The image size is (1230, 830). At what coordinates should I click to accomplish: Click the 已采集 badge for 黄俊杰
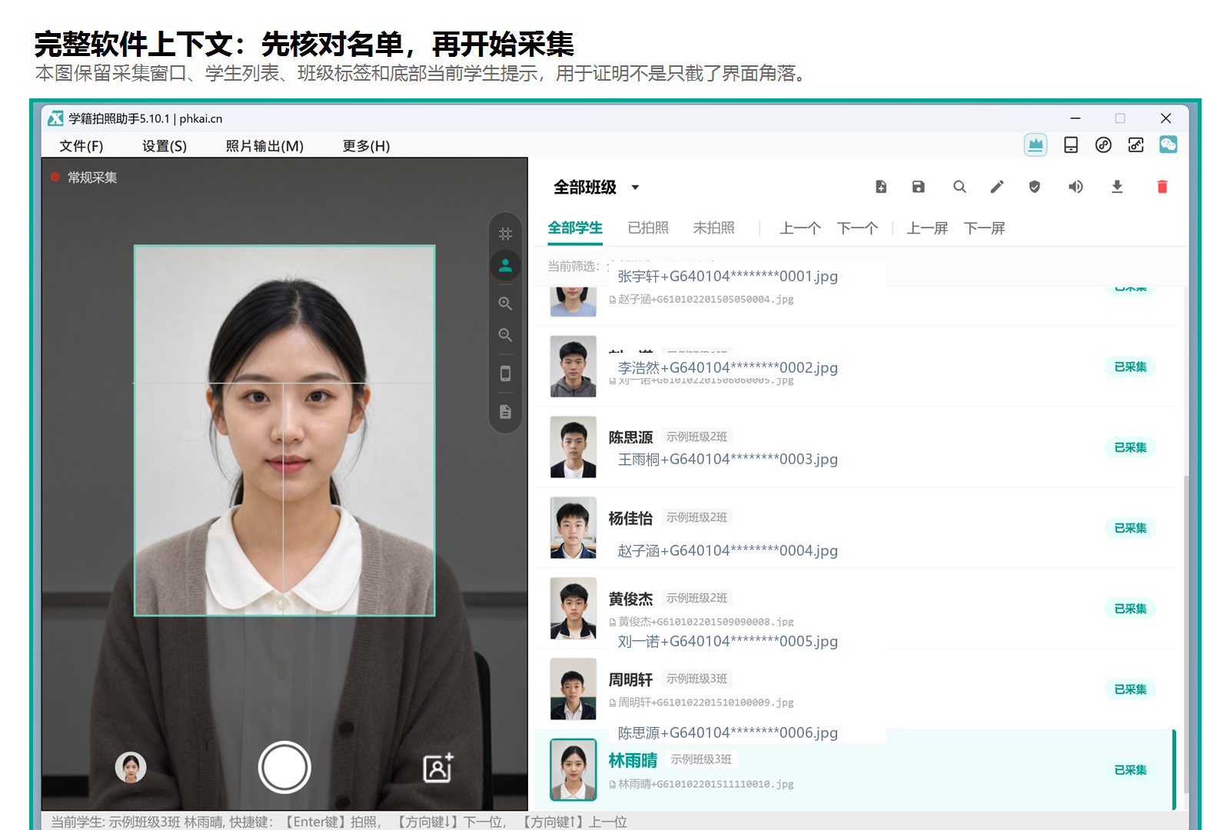(x=1130, y=609)
